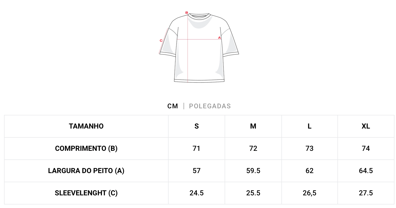
Task: Click the red C sleeve marker
Action: [x=161, y=40]
